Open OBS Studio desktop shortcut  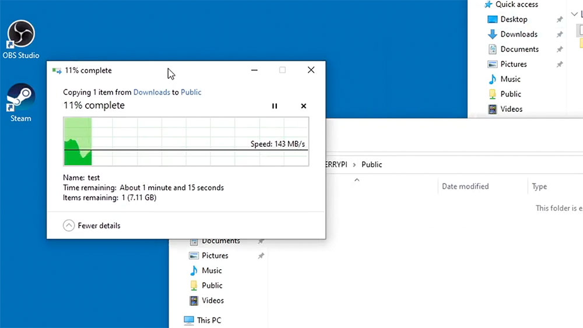point(21,40)
